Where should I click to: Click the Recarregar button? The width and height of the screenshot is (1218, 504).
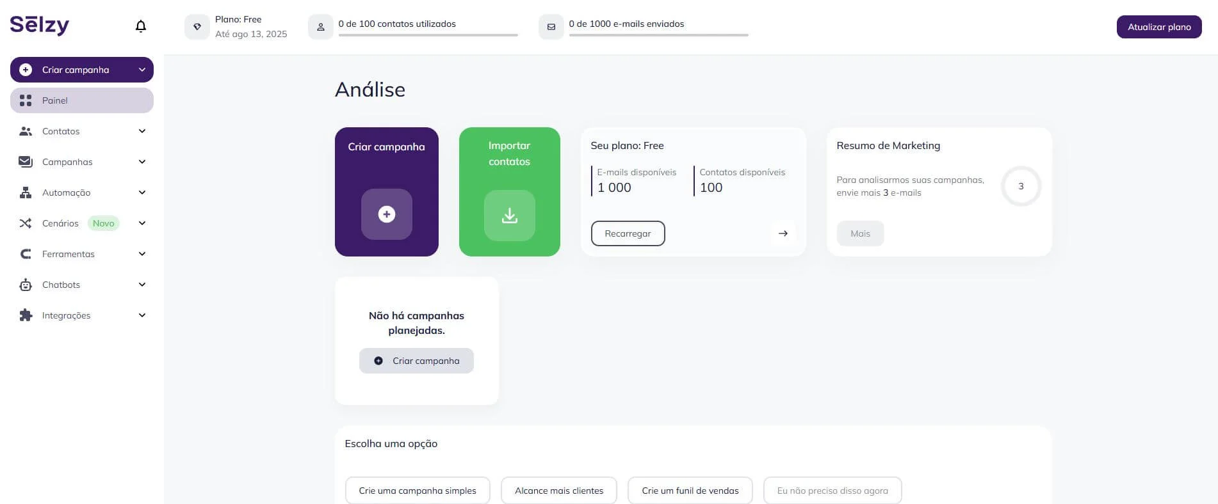click(x=628, y=233)
